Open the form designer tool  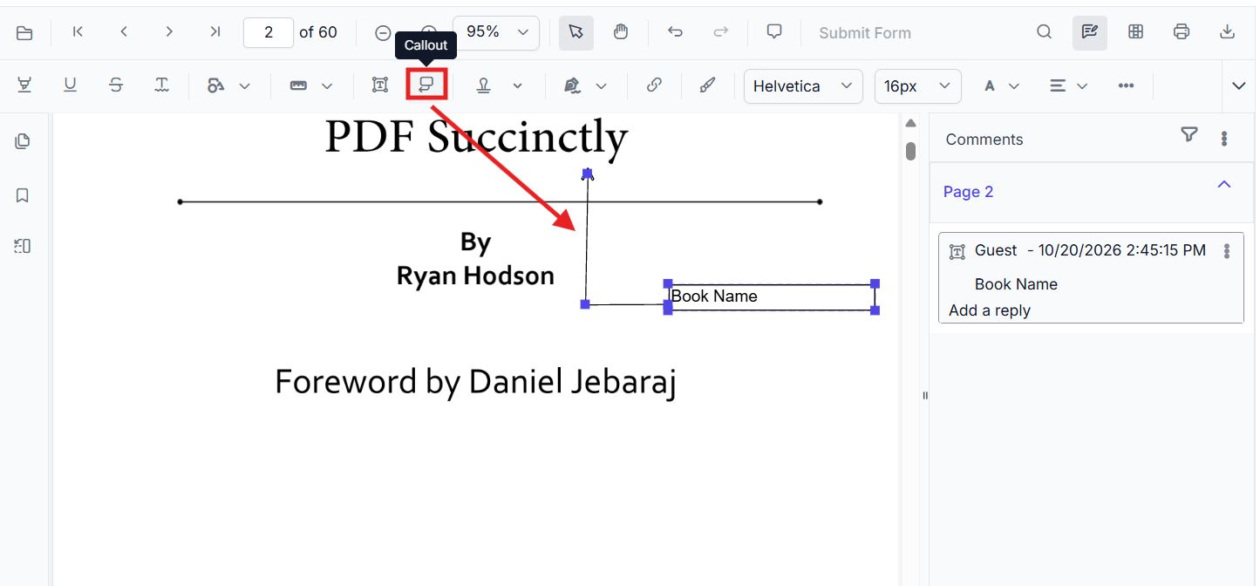(1135, 32)
